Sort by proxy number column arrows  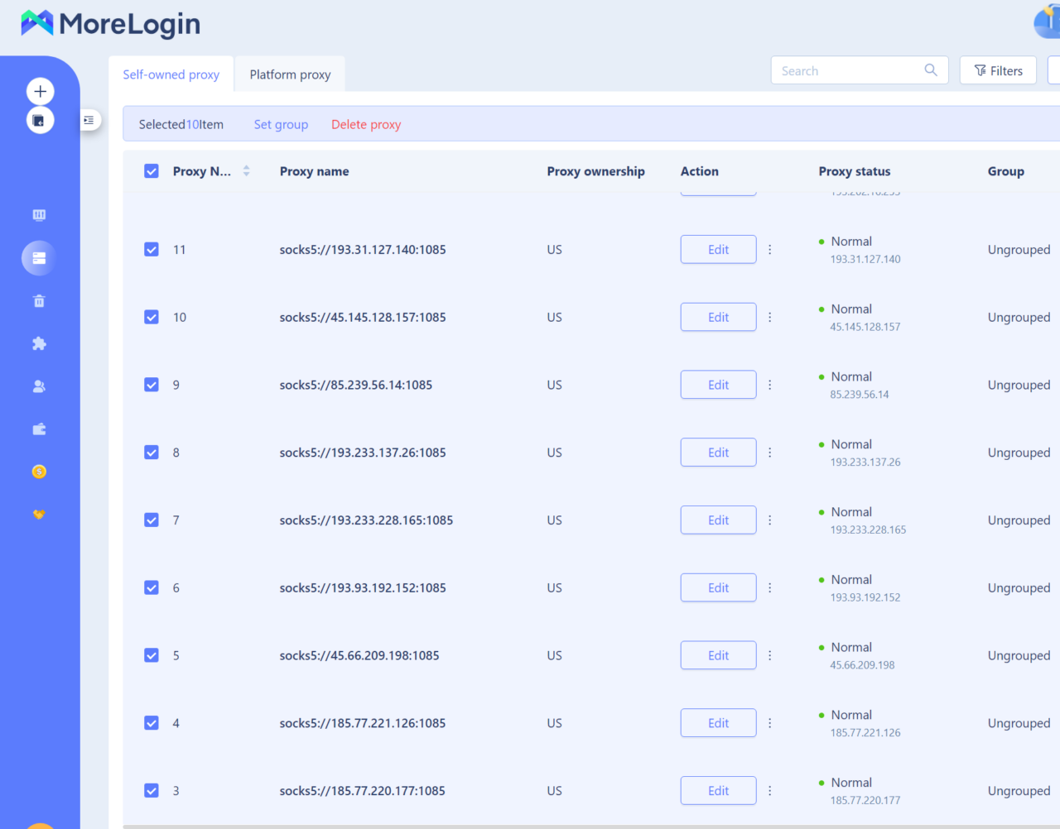click(246, 171)
